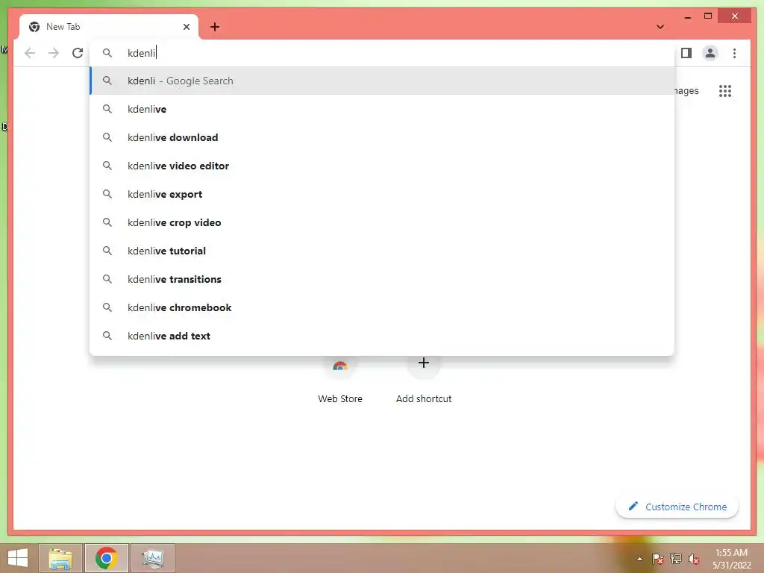The height and width of the screenshot is (573, 764).
Task: Click the browser forward arrow
Action: coord(54,53)
